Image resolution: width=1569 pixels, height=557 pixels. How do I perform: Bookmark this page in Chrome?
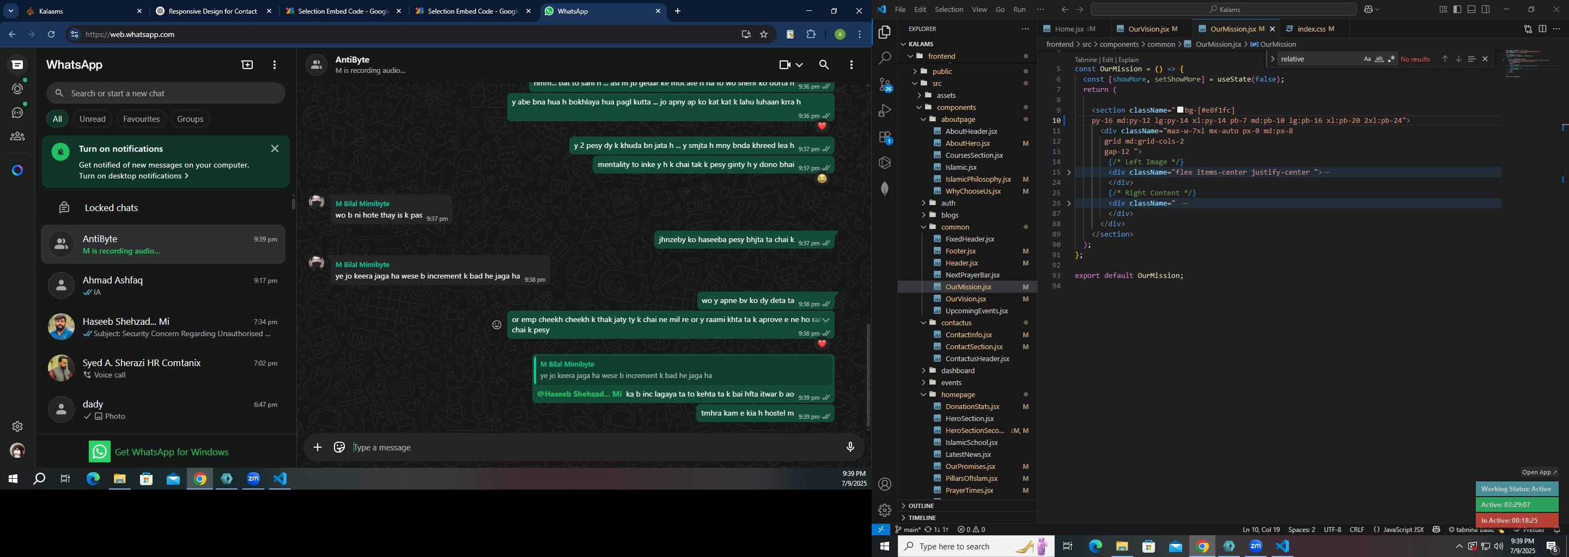764,35
